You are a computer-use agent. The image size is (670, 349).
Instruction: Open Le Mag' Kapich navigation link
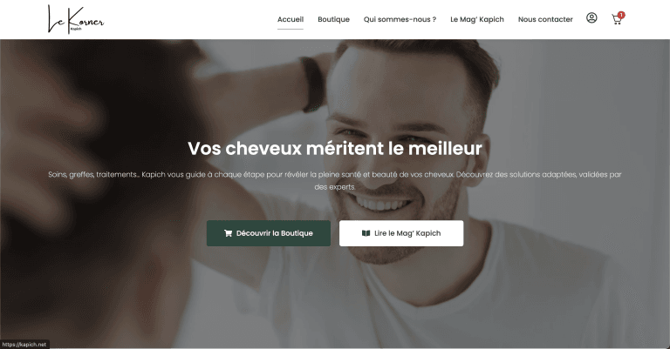tap(477, 19)
